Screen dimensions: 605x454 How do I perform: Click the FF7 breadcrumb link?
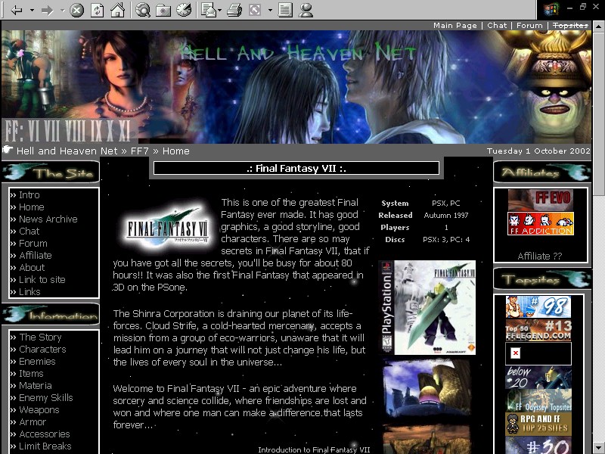[140, 151]
